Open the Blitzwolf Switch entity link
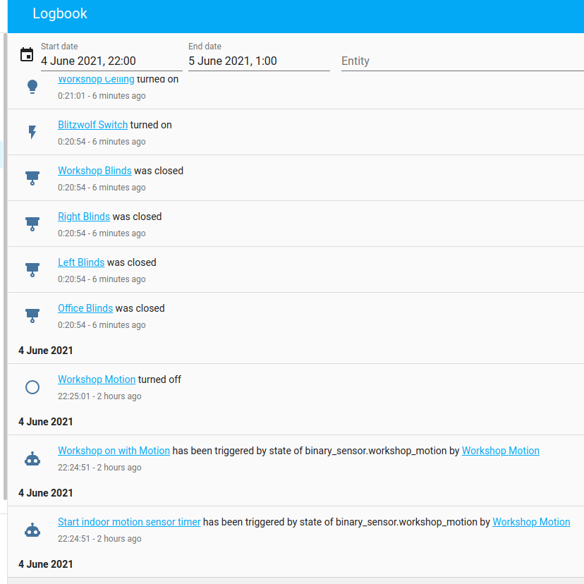This screenshot has height=584, width=584. point(92,124)
